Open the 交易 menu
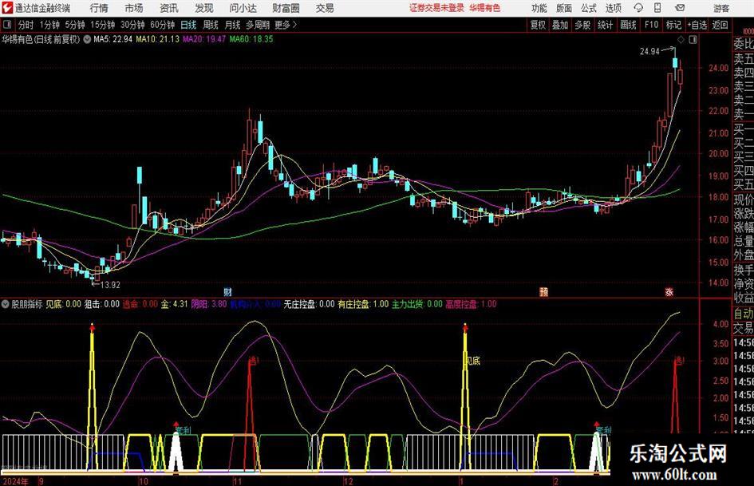Screen dimensions: 754x486 click(x=325, y=8)
